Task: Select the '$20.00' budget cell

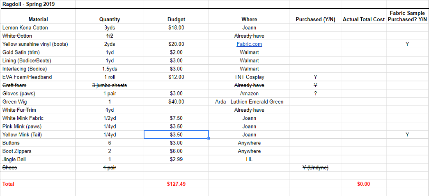Action: [176, 44]
